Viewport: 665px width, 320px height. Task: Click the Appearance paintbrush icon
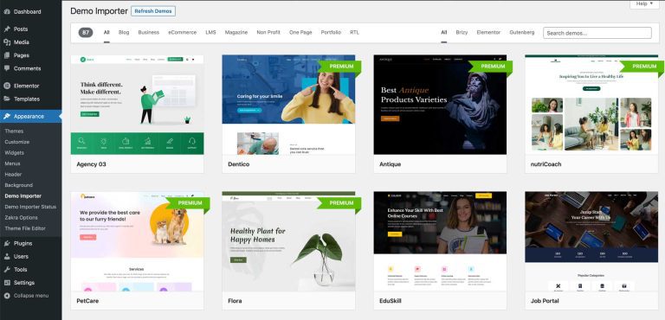[7, 117]
